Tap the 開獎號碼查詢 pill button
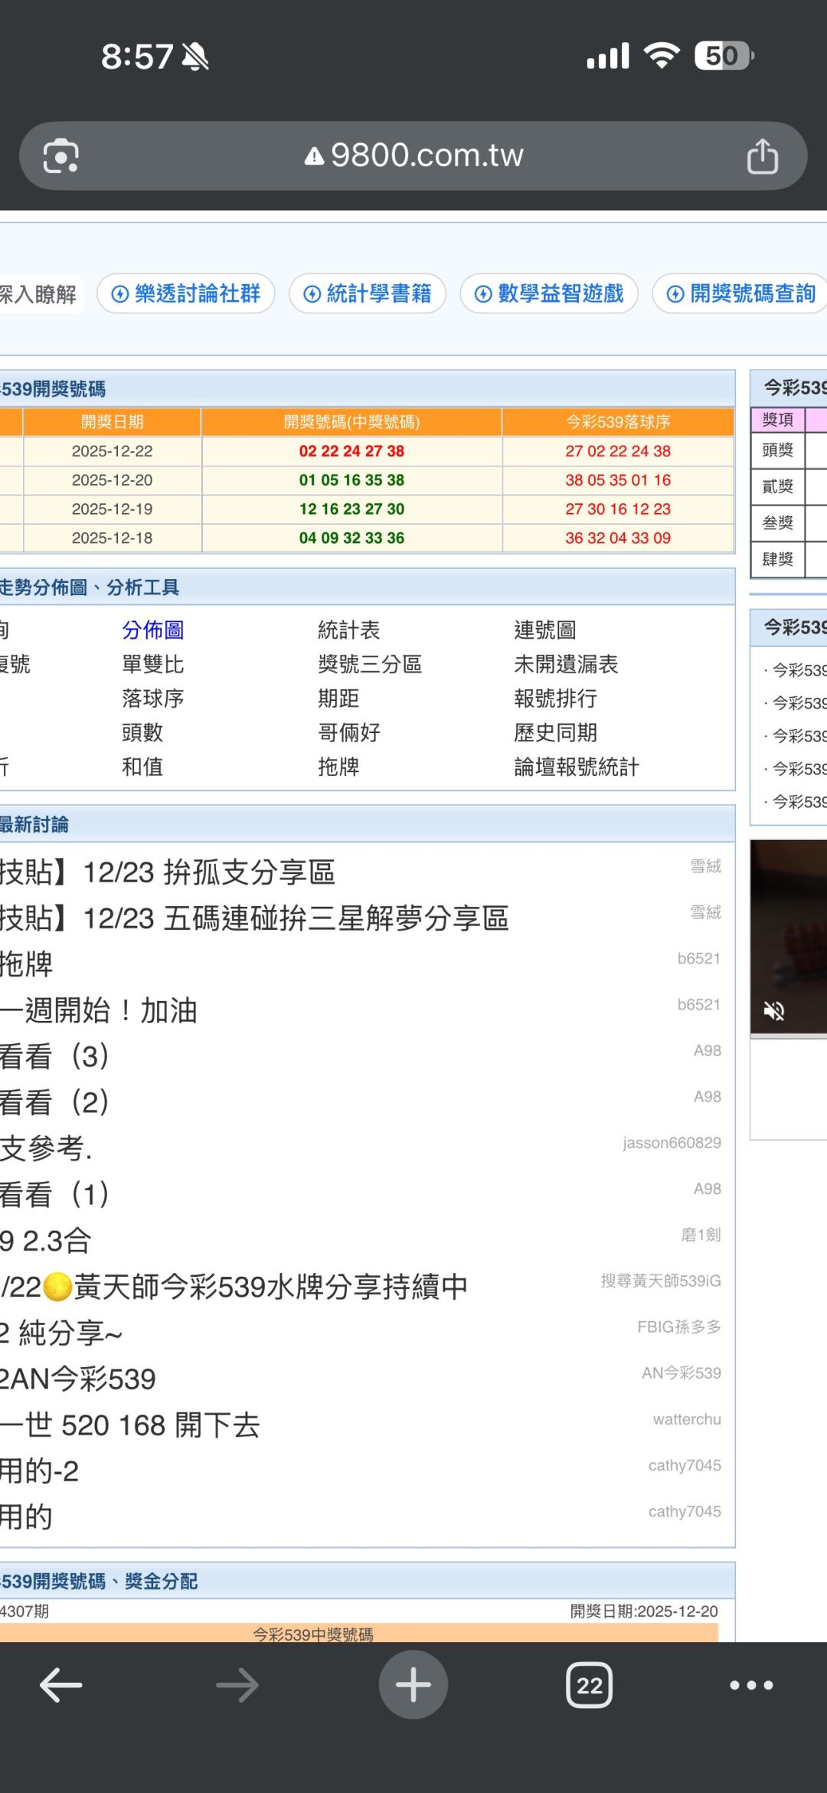827x1793 pixels. (x=741, y=294)
